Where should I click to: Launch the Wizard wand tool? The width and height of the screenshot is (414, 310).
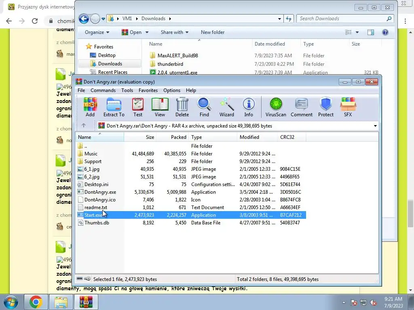(x=226, y=107)
